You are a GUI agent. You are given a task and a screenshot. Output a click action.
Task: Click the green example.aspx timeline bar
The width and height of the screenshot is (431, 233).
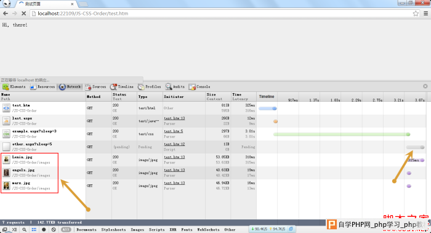342,134
